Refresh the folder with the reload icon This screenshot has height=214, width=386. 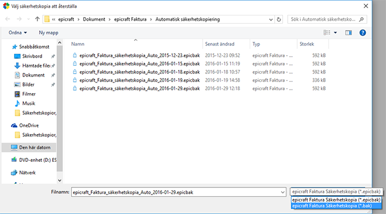click(279, 19)
